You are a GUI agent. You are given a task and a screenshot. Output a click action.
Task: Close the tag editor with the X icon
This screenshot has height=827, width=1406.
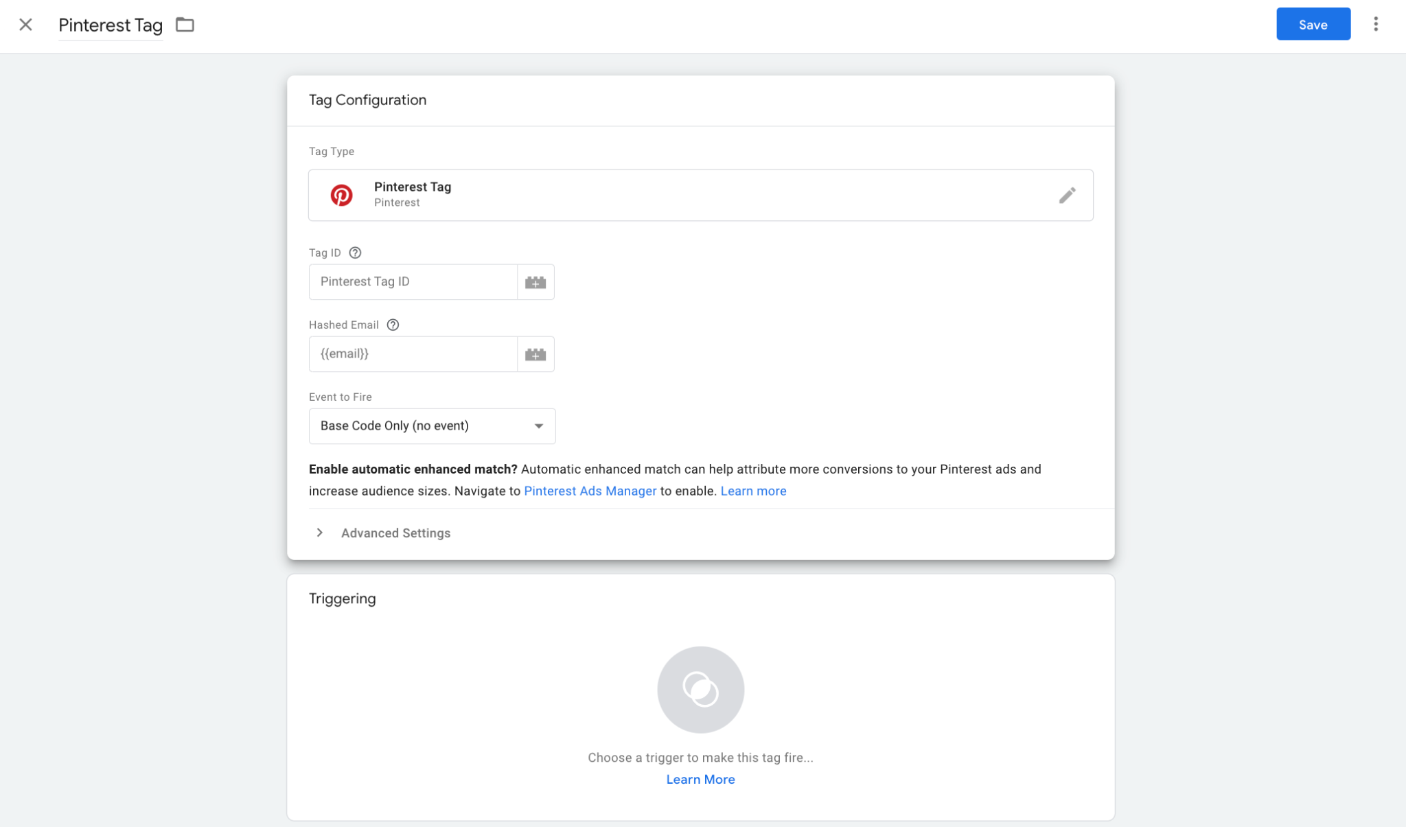point(25,25)
